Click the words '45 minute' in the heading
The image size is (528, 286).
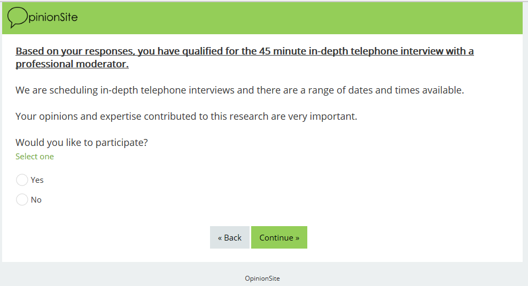pos(282,52)
